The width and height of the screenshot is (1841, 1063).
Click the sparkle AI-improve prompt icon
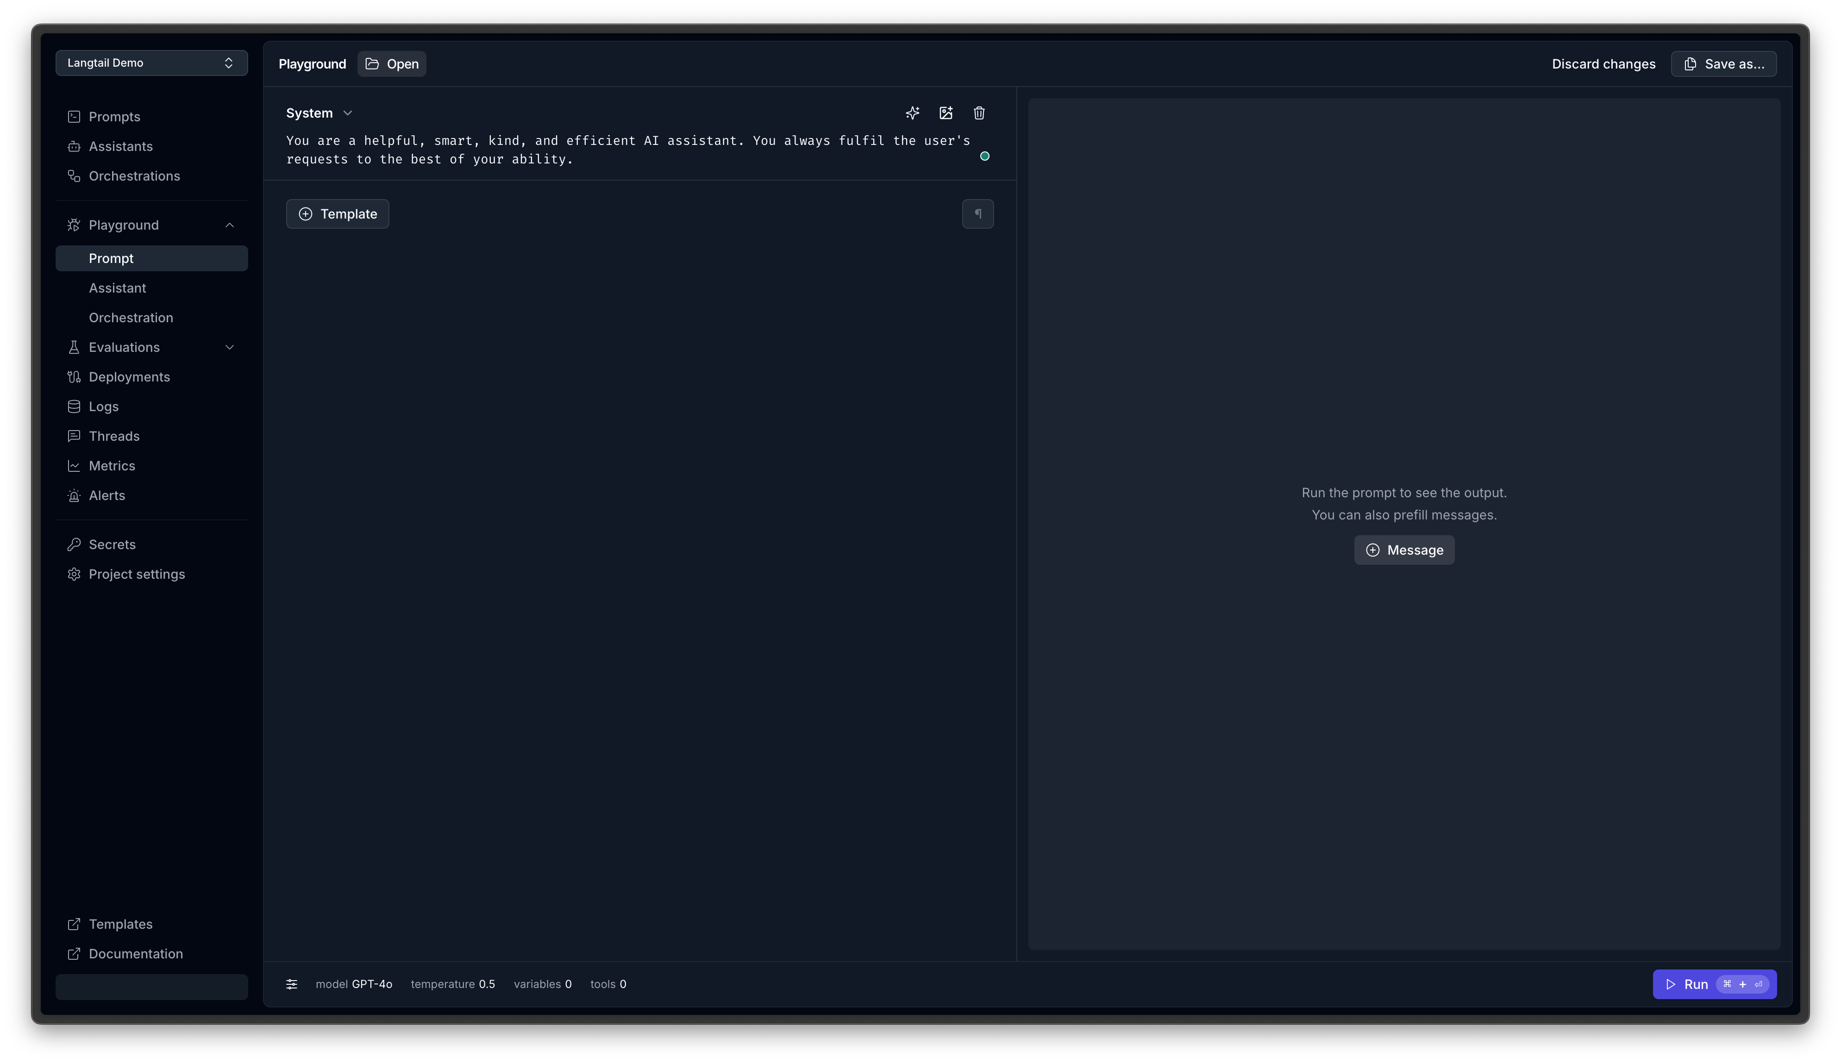point(913,113)
